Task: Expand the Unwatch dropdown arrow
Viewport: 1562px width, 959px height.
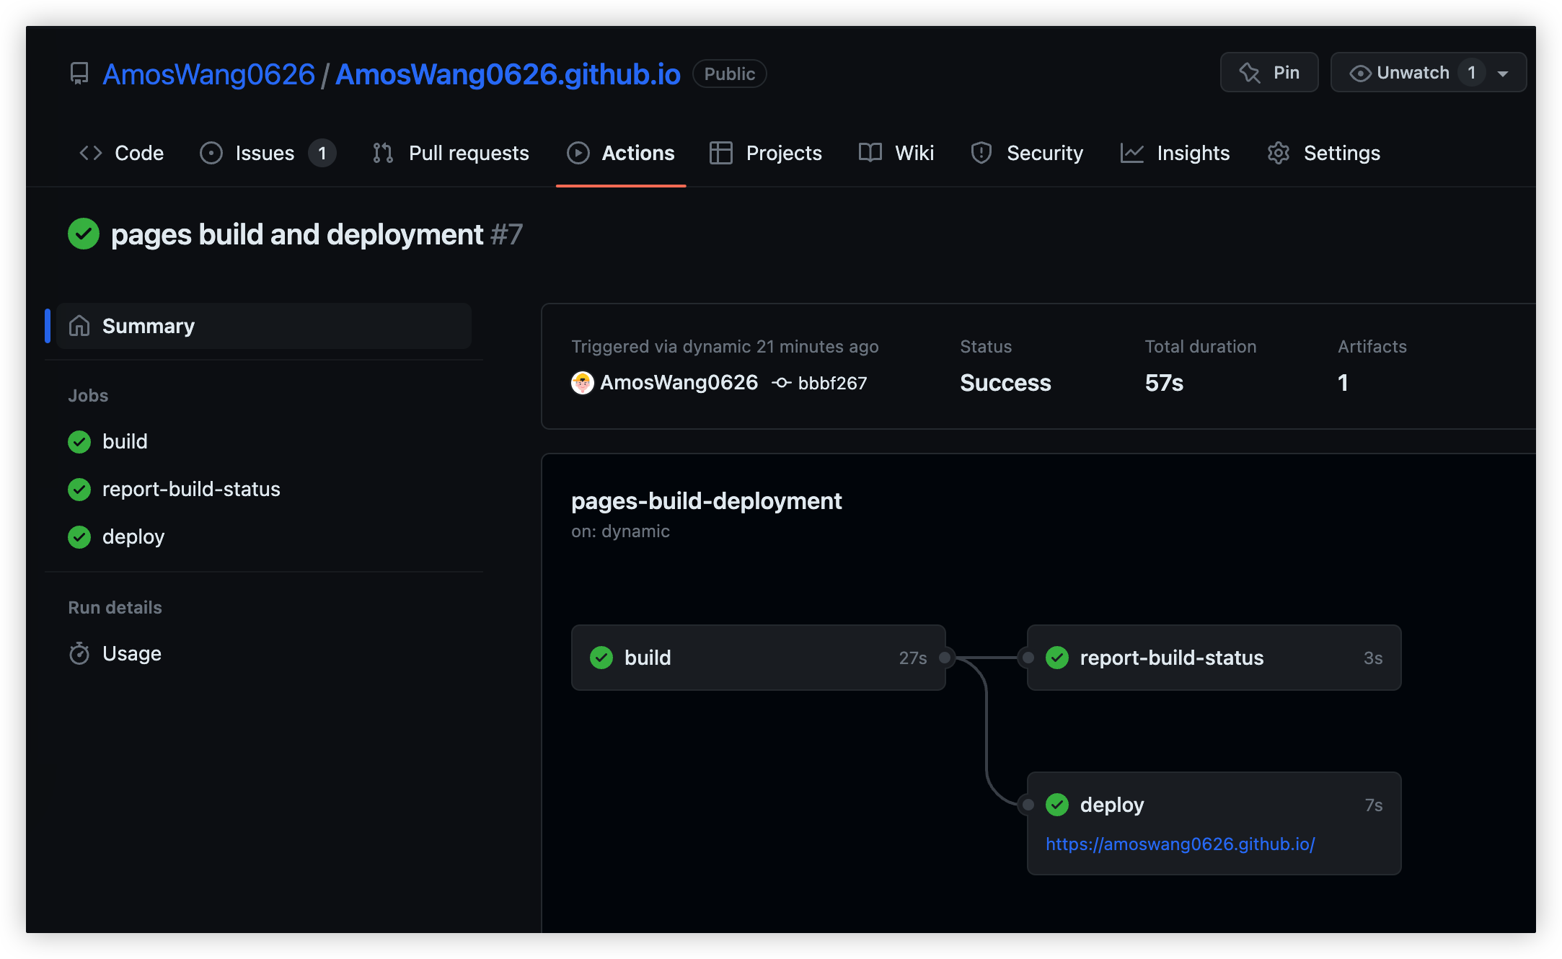Action: point(1504,74)
